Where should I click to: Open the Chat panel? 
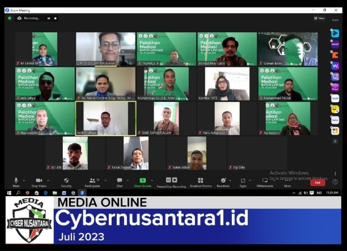coord(120,182)
